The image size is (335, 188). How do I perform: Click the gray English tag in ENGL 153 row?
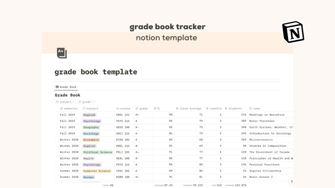tap(90, 115)
